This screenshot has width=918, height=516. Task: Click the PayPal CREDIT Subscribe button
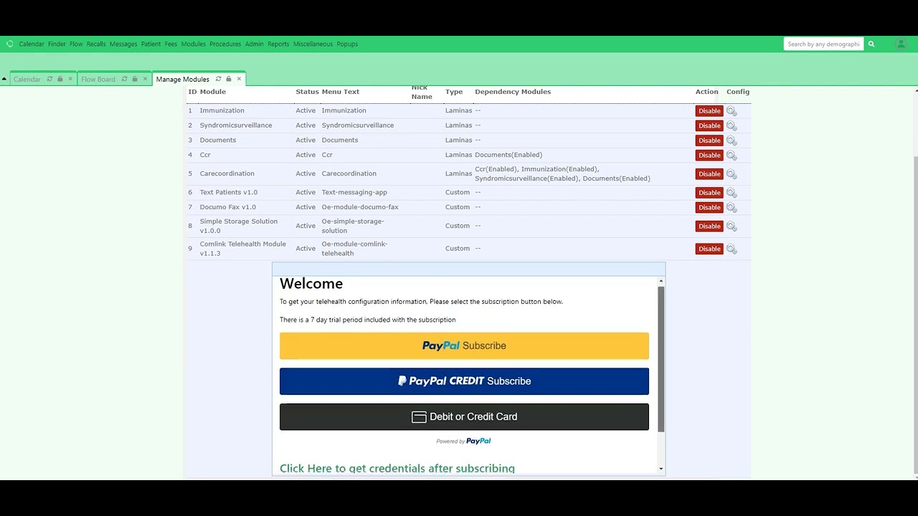point(464,381)
